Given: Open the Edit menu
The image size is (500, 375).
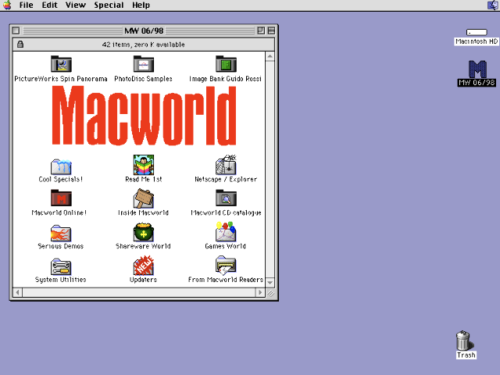Looking at the screenshot, I should pos(49,5).
